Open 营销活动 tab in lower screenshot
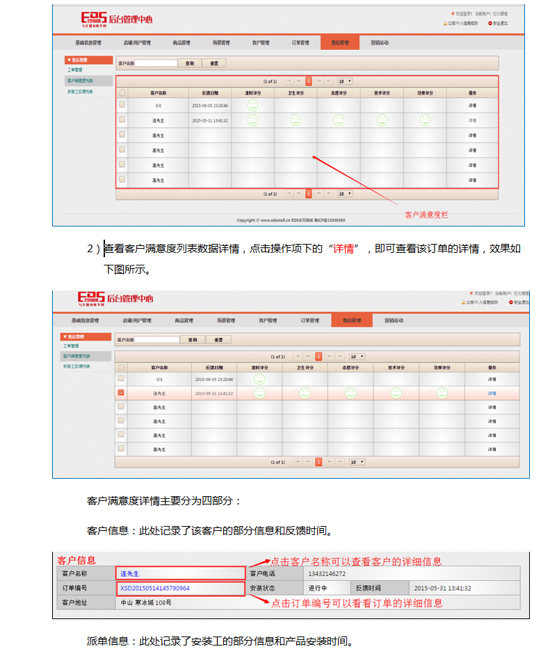 pyautogui.click(x=394, y=320)
